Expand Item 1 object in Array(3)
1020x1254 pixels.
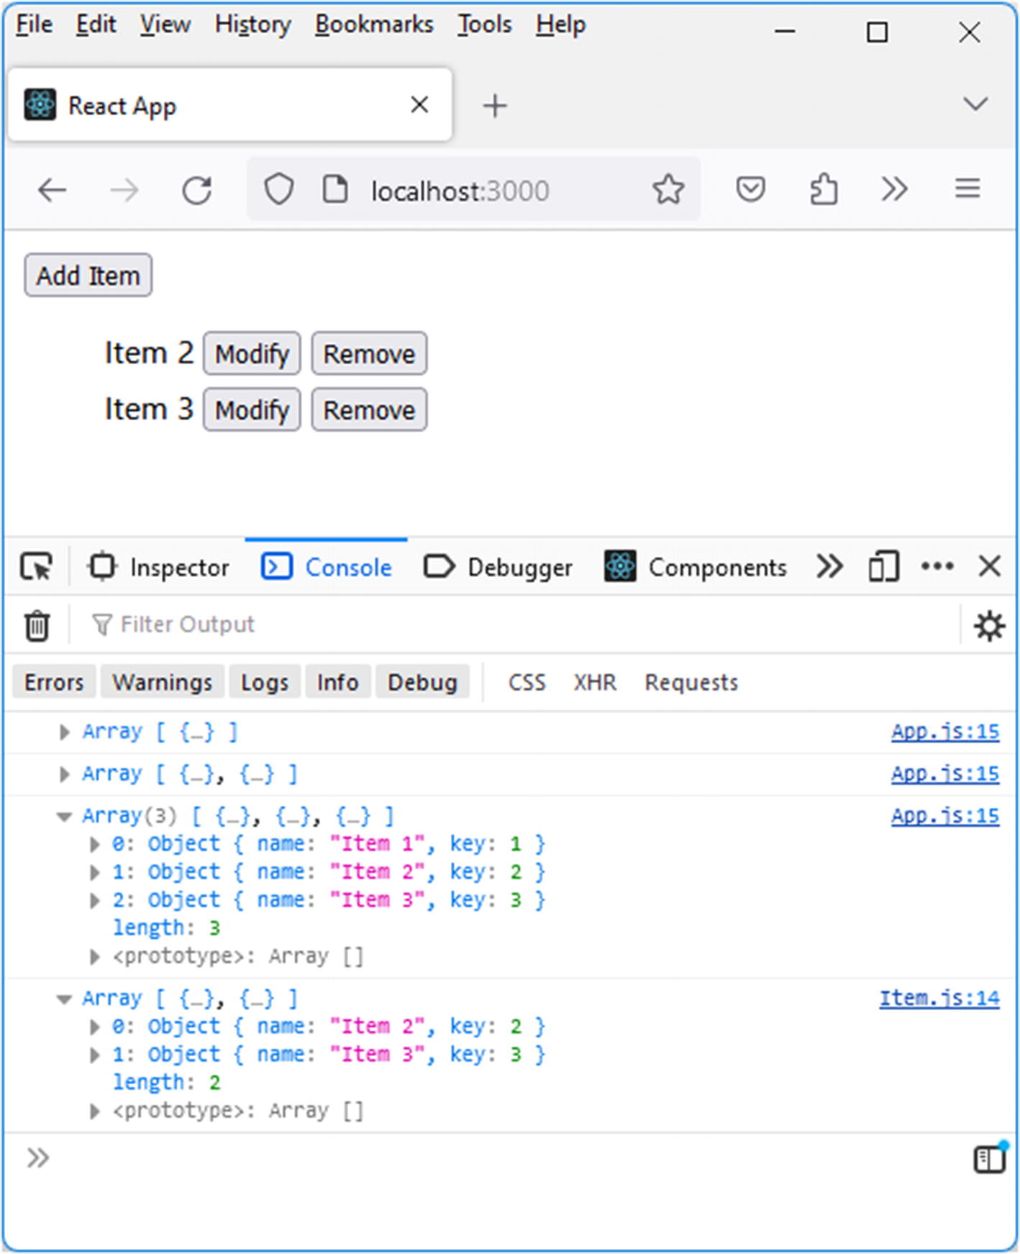94,845
